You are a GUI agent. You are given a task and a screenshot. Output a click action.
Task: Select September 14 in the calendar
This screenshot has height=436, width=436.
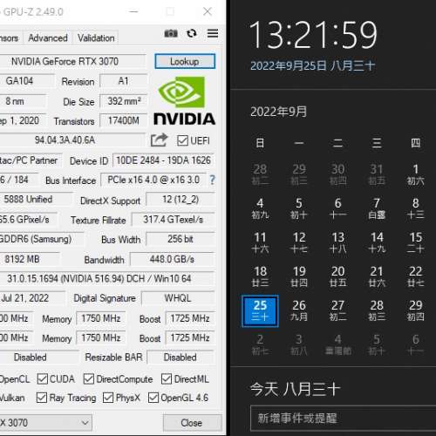(x=377, y=242)
